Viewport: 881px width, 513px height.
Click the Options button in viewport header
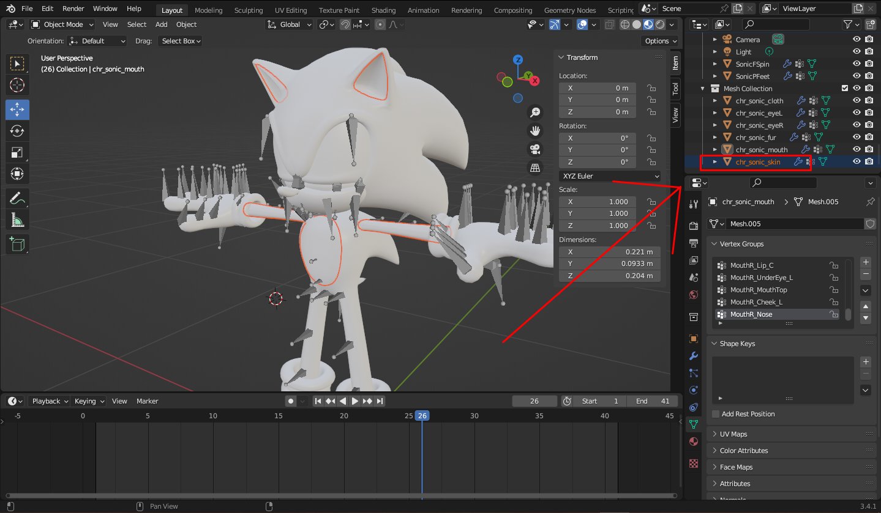[661, 41]
